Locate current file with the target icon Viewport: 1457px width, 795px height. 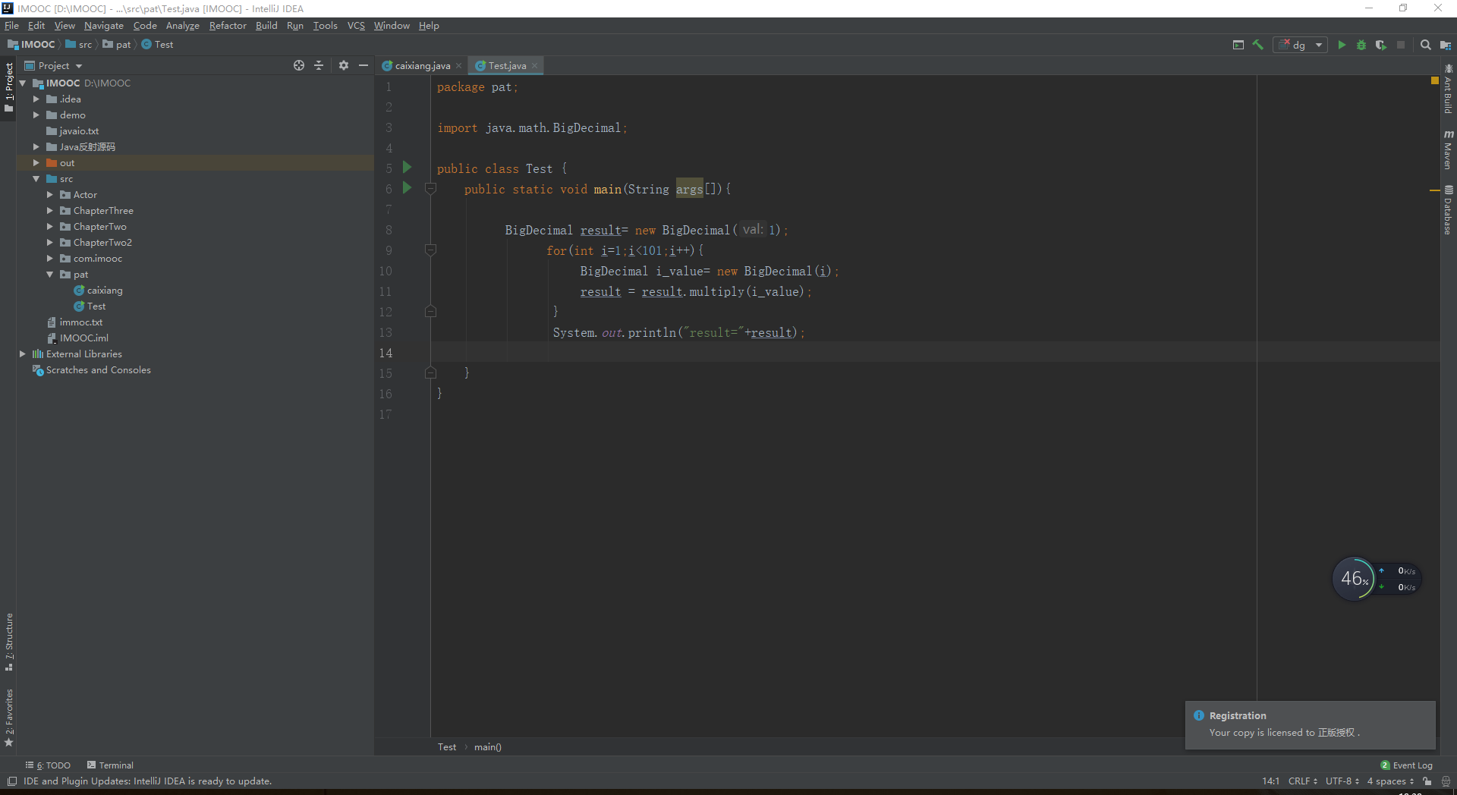click(299, 65)
